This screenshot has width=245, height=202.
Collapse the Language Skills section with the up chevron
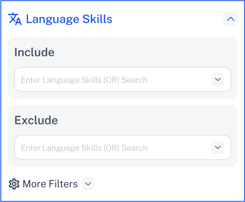[x=230, y=19]
